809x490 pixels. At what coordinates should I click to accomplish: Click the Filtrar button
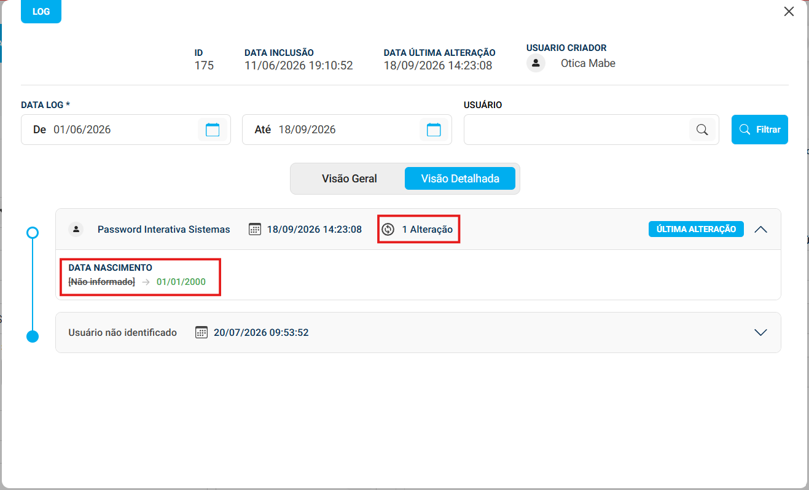[760, 130]
